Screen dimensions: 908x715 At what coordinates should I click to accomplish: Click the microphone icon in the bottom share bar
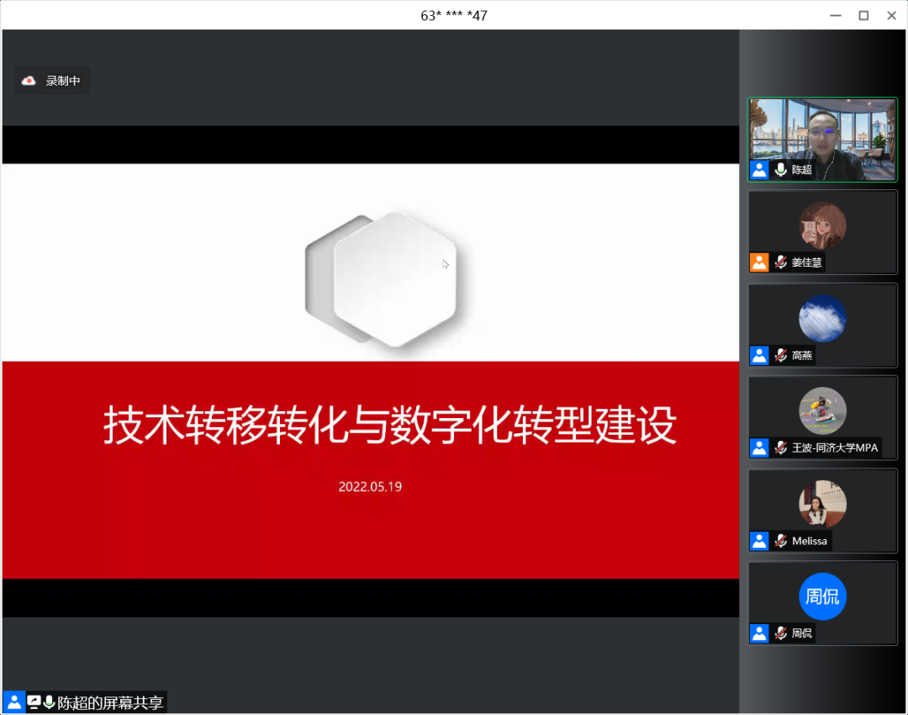48,702
